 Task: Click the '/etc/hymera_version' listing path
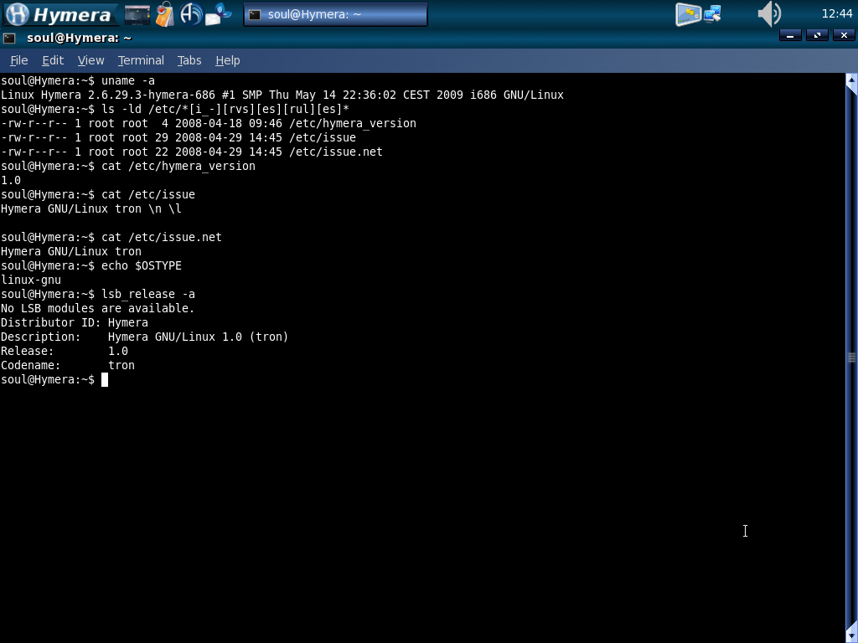tap(353, 124)
